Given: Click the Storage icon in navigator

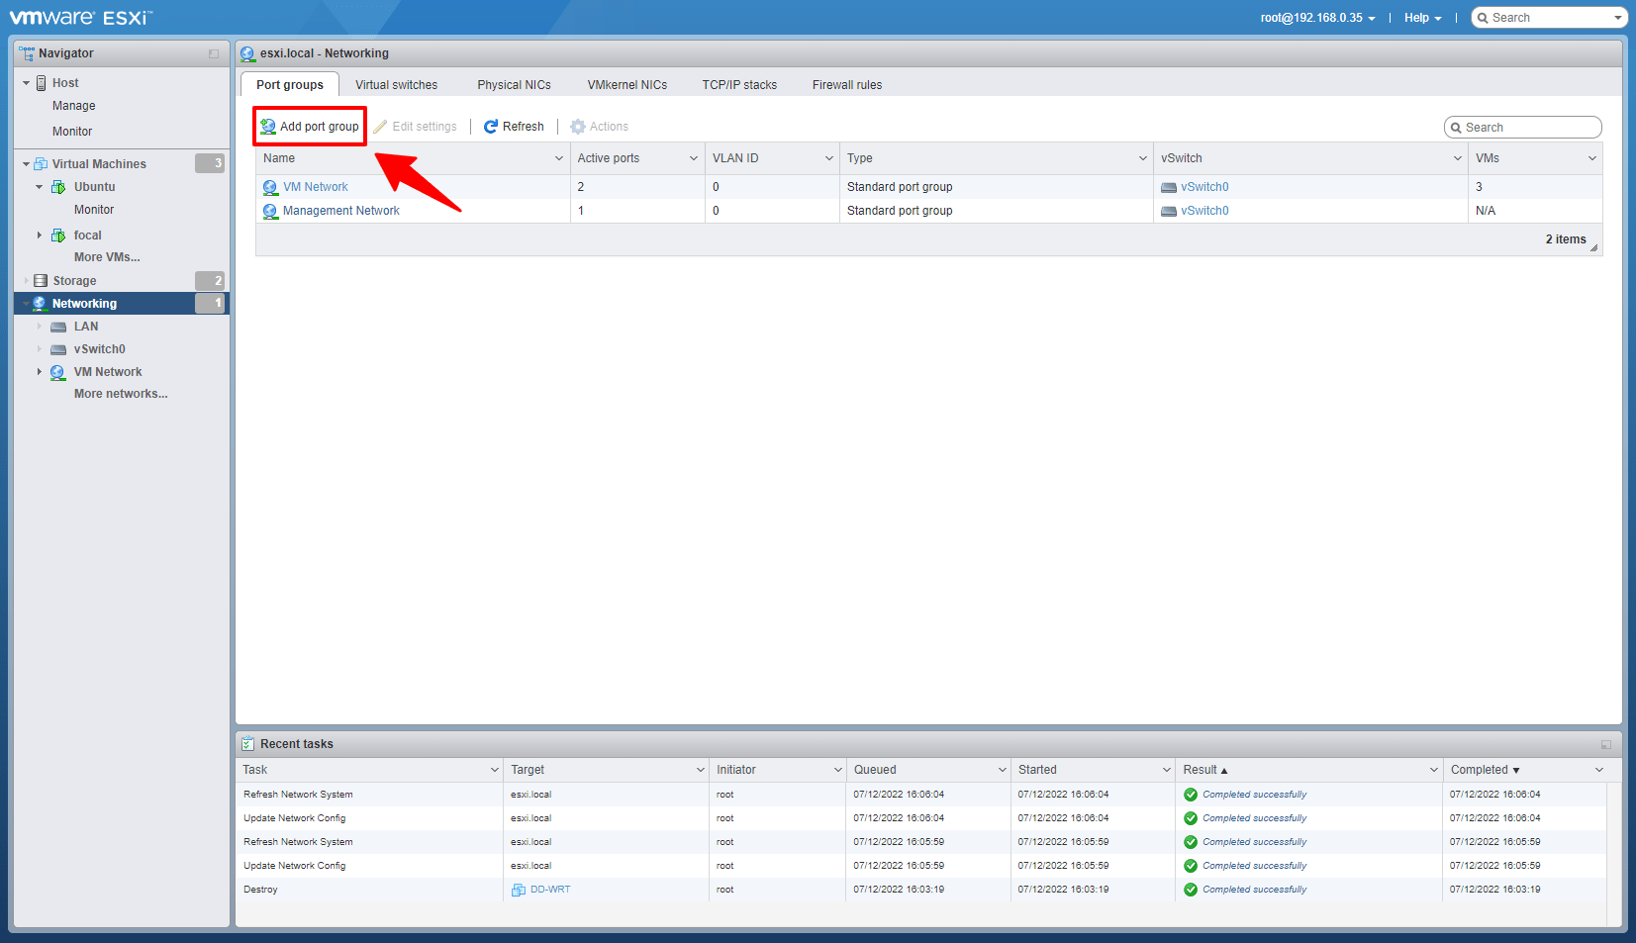Looking at the screenshot, I should 41,281.
